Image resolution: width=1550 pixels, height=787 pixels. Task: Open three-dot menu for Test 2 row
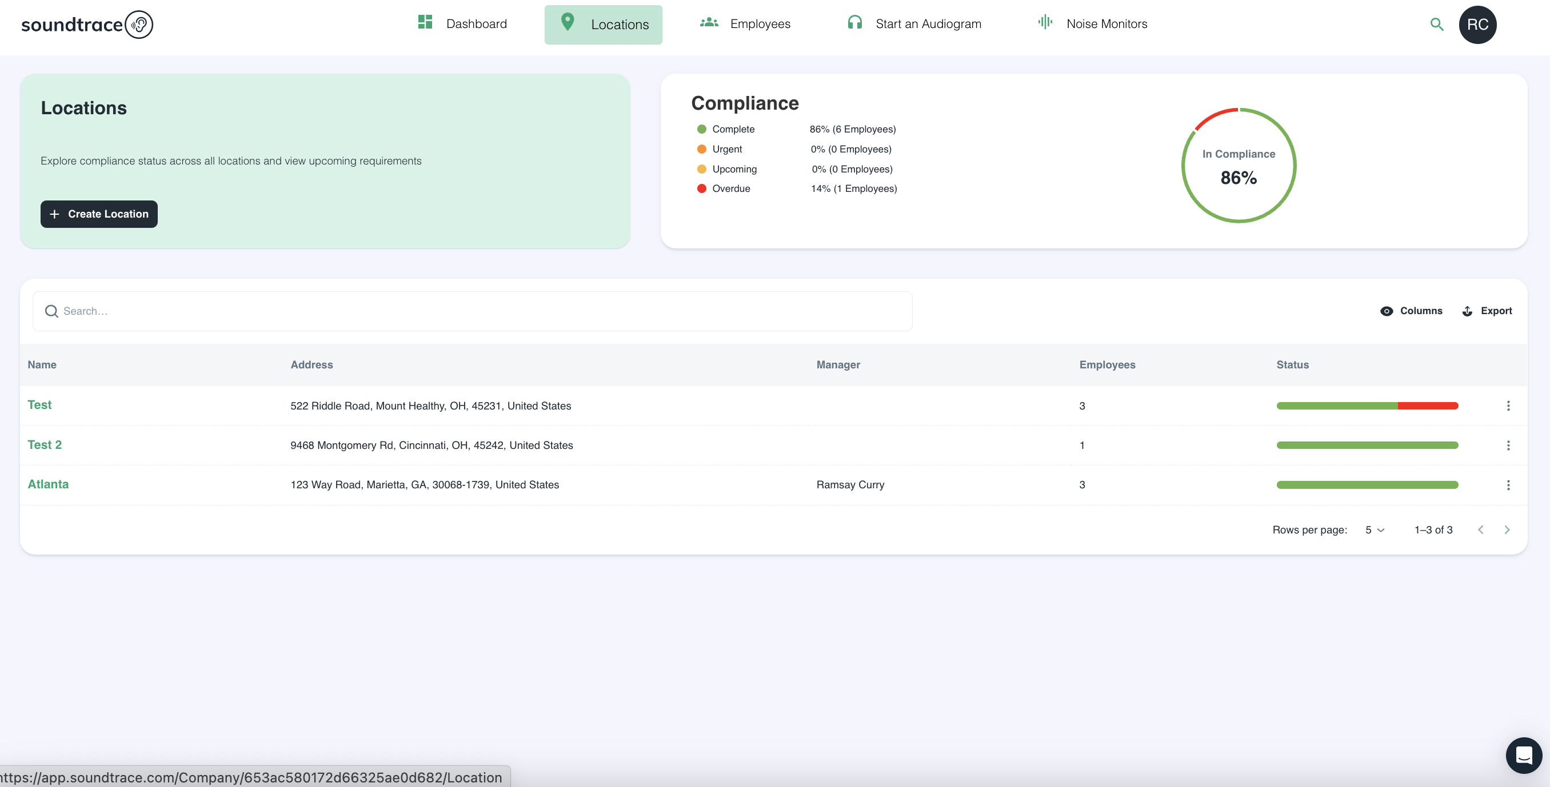point(1508,445)
